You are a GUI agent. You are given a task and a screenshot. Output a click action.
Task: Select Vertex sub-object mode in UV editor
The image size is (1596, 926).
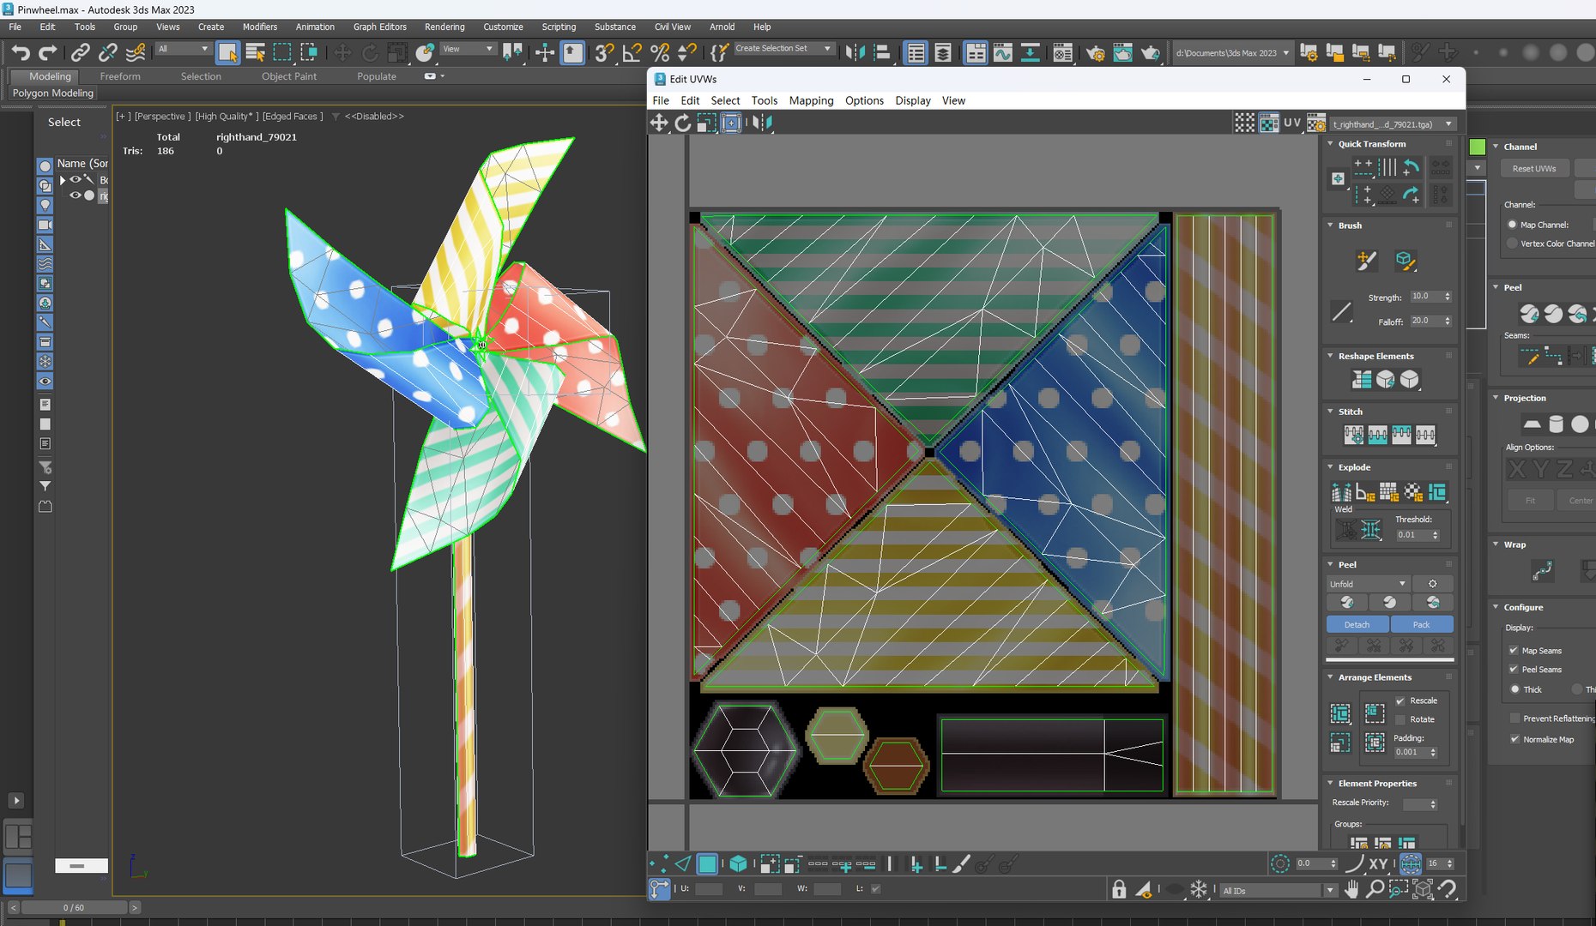click(659, 864)
